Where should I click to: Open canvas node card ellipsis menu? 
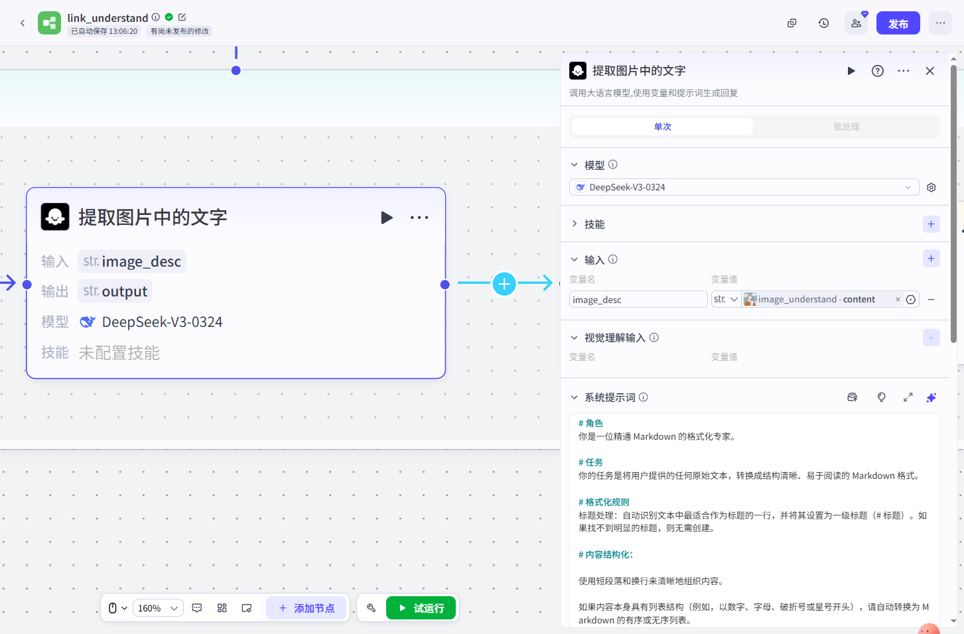(419, 218)
